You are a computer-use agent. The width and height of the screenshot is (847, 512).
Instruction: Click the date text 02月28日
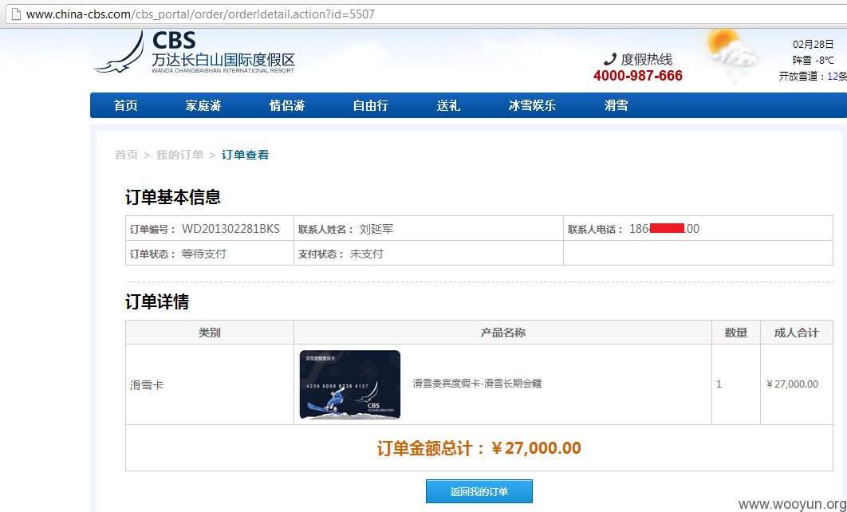pos(813,45)
